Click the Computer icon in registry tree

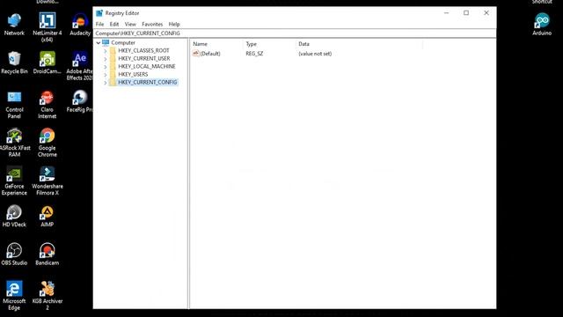106,42
